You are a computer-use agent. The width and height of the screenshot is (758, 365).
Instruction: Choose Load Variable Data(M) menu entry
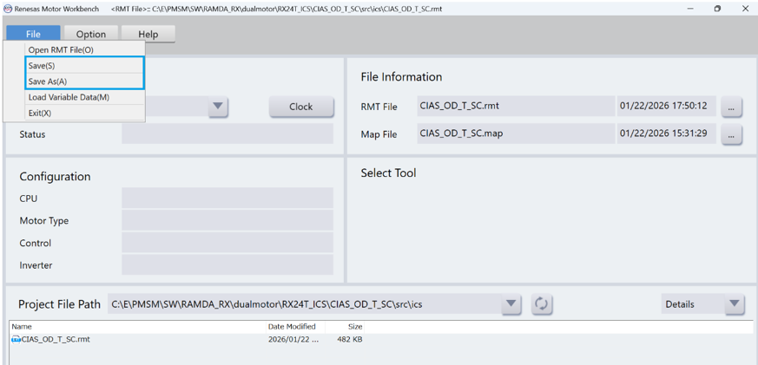(x=84, y=97)
